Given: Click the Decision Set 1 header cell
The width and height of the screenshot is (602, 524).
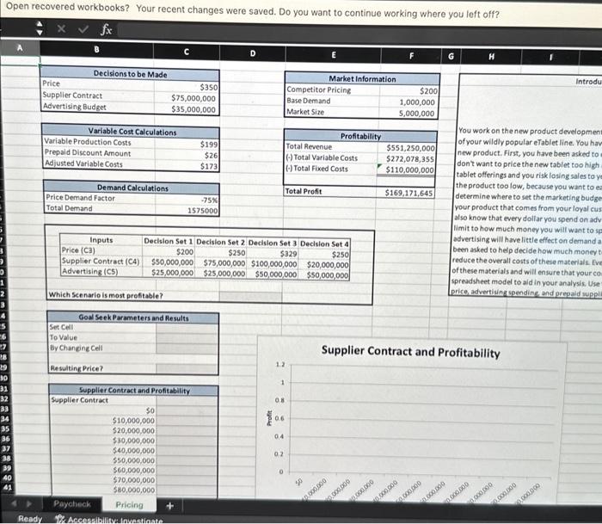Looking at the screenshot, I should pos(169,241).
